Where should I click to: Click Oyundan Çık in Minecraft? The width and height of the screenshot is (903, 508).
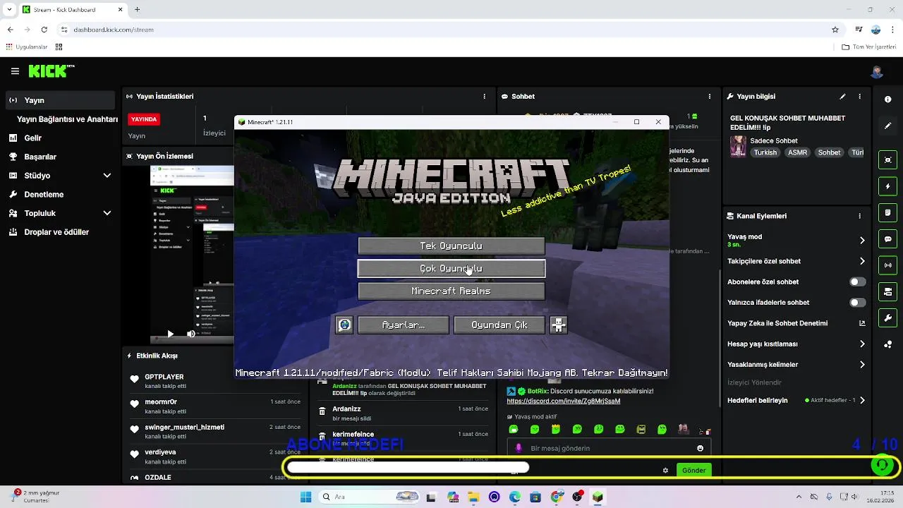pos(499,325)
